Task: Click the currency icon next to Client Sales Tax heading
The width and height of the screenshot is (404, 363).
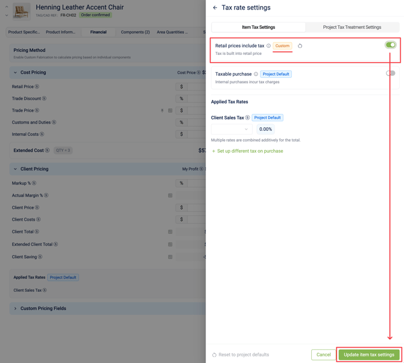Action: coord(247,118)
